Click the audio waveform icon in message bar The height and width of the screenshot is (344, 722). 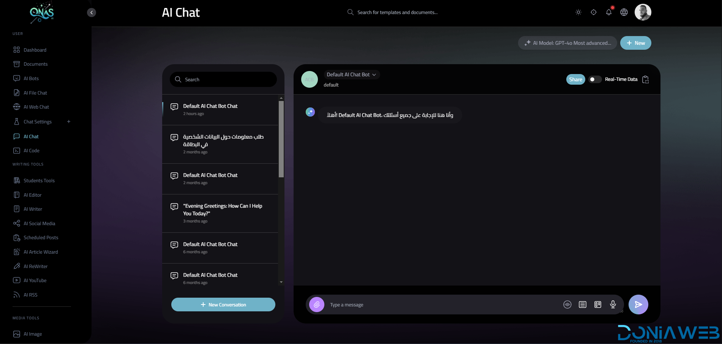(567, 305)
